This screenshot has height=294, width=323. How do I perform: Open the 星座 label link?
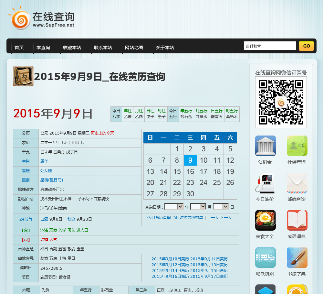point(26,171)
